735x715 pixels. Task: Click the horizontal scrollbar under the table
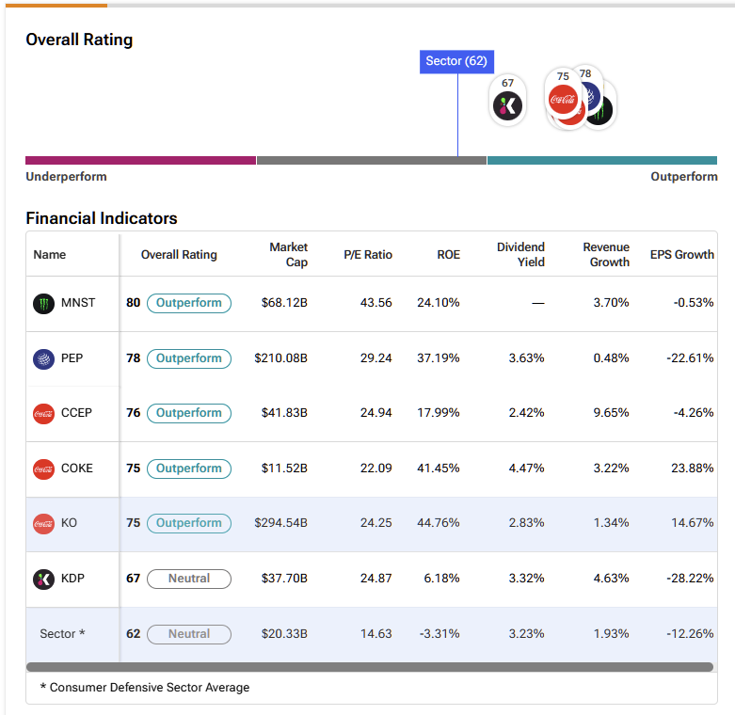click(369, 667)
